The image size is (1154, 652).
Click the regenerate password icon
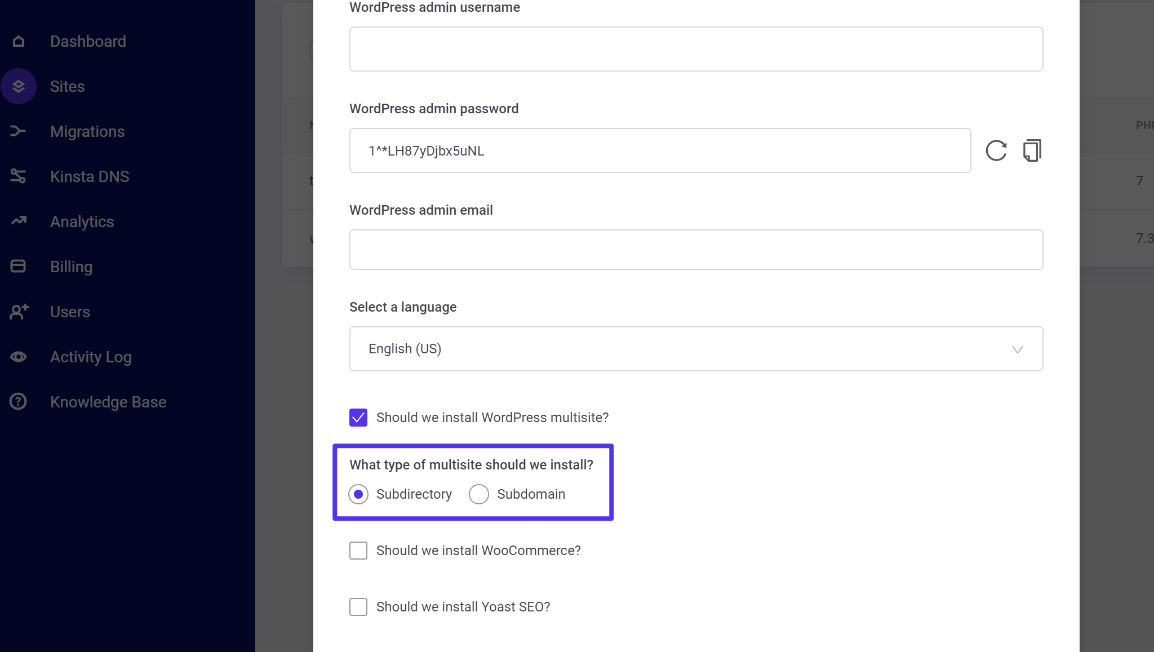pos(996,150)
